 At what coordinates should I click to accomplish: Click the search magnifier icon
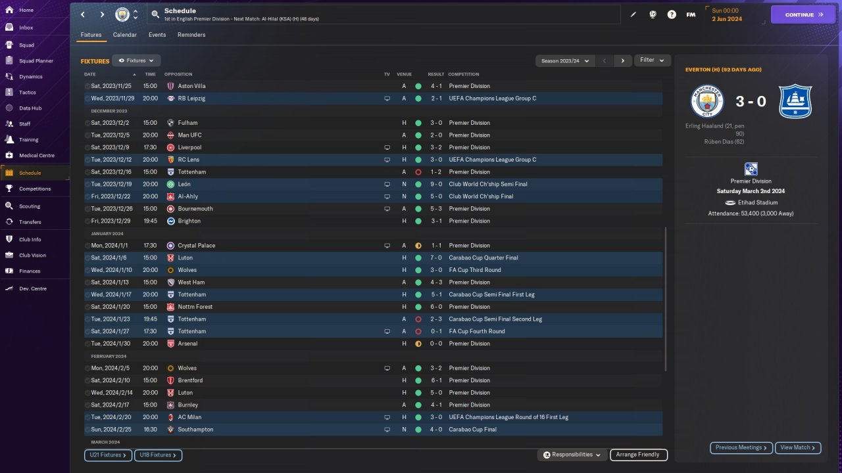pos(155,14)
